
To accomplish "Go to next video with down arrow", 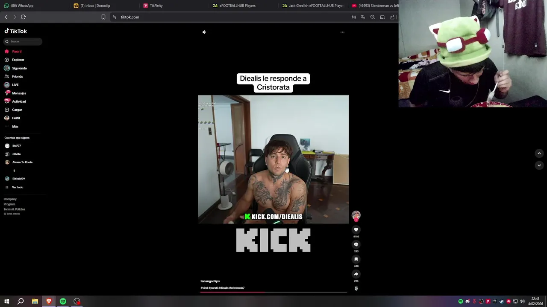I will tap(539, 165).
